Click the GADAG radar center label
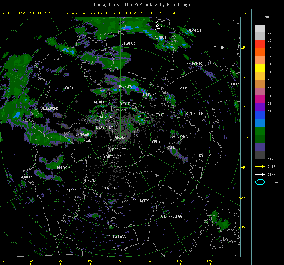Screen dimensions: 284x265 [x=120, y=137]
